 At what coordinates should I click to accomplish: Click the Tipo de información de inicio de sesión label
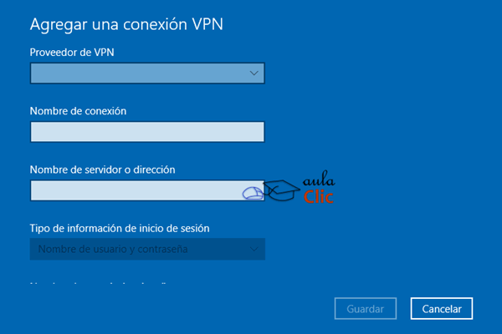(120, 228)
